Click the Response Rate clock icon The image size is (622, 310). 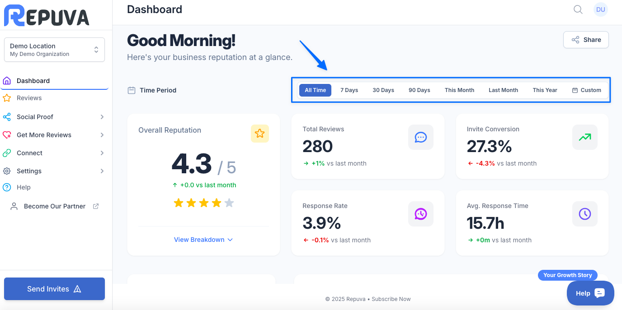tap(420, 214)
